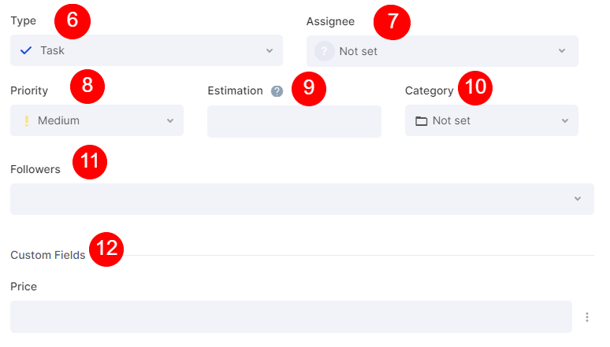
Task: Click red annotation marker number 6
Action: [x=73, y=21]
